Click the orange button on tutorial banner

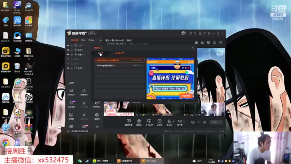point(186,96)
